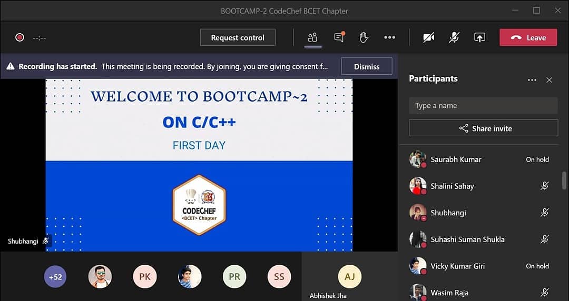
Task: Open the share content tray
Action: [x=479, y=38]
